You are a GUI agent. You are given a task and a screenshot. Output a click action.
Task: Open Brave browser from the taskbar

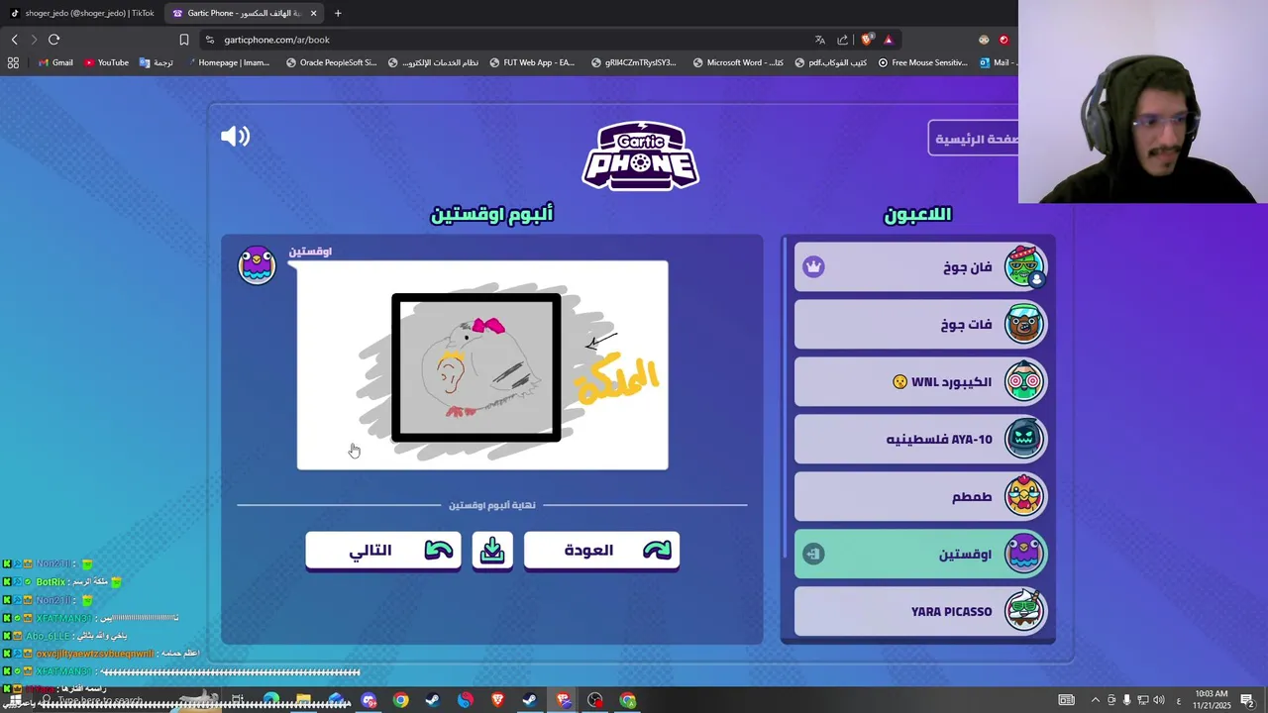(x=497, y=700)
